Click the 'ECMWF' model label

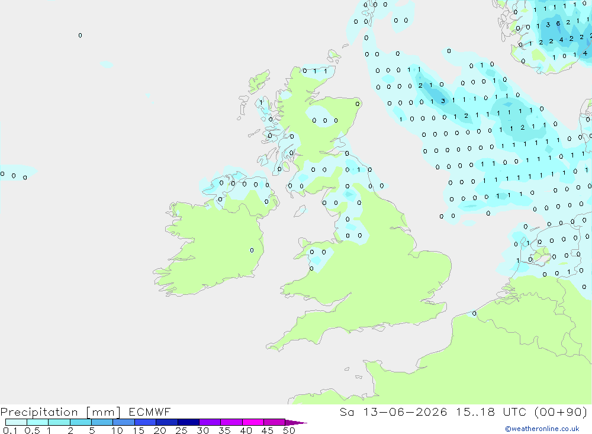(150, 412)
